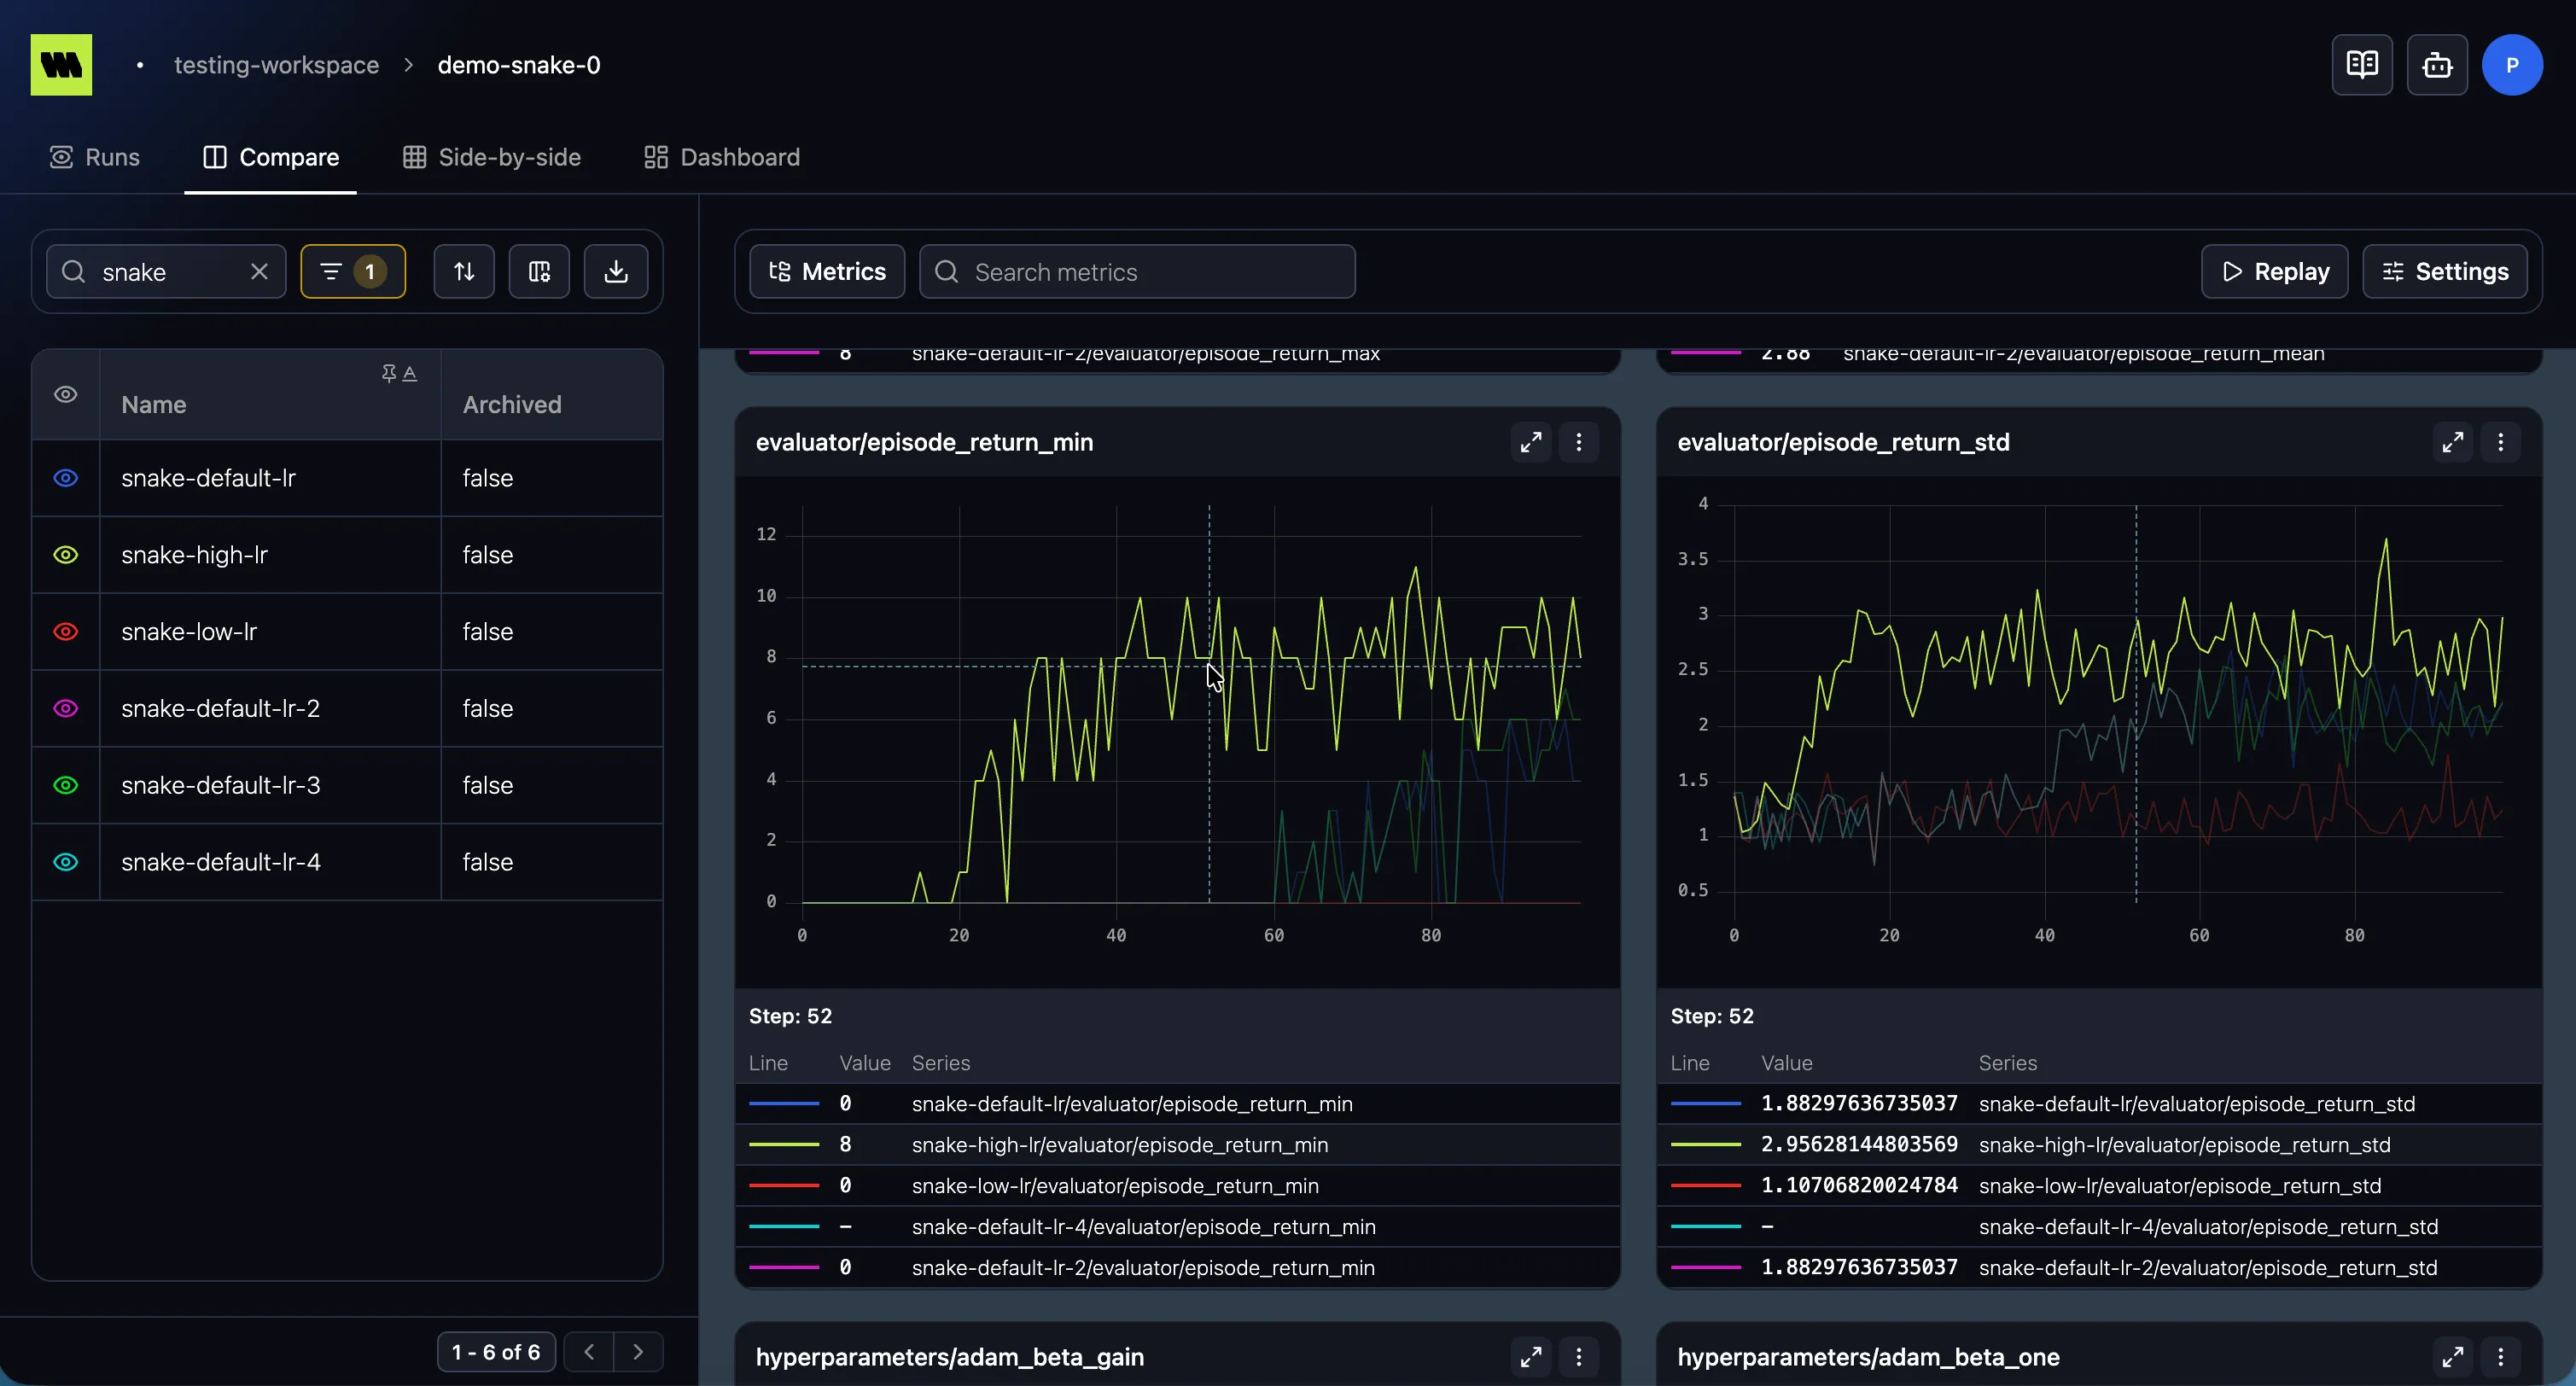This screenshot has height=1386, width=2576.
Task: Open the testing-workspace breadcrumb link
Action: [x=277, y=65]
